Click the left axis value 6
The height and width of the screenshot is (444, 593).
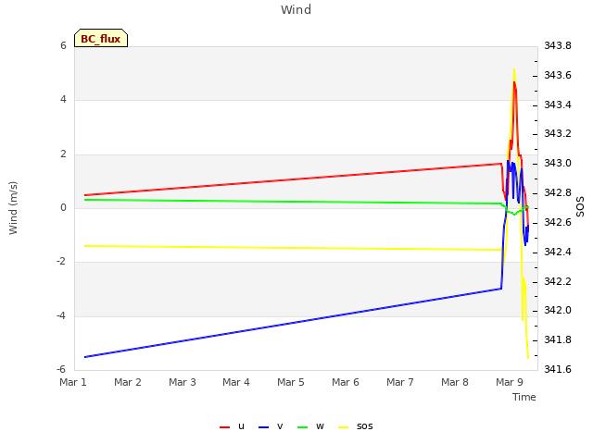[63, 45]
